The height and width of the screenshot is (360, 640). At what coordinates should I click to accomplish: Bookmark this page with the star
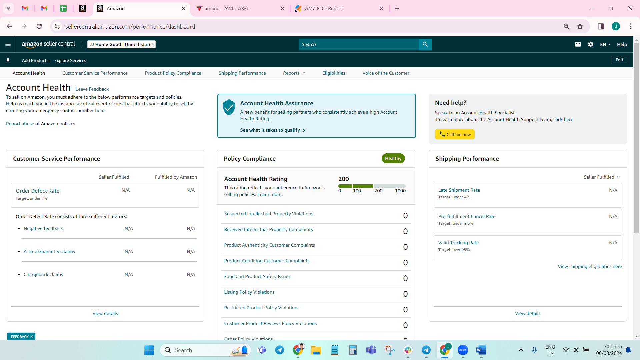coord(580,26)
